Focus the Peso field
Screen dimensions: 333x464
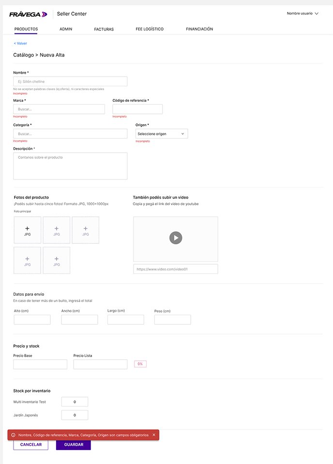coord(173,320)
